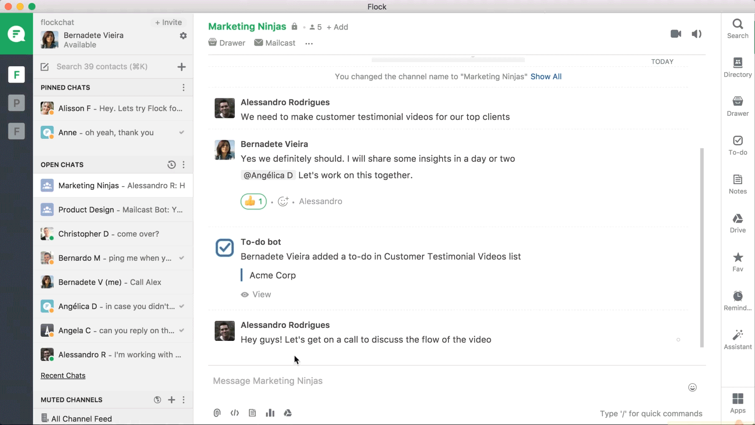Open Search in the right sidebar
755x425 pixels.
click(737, 29)
